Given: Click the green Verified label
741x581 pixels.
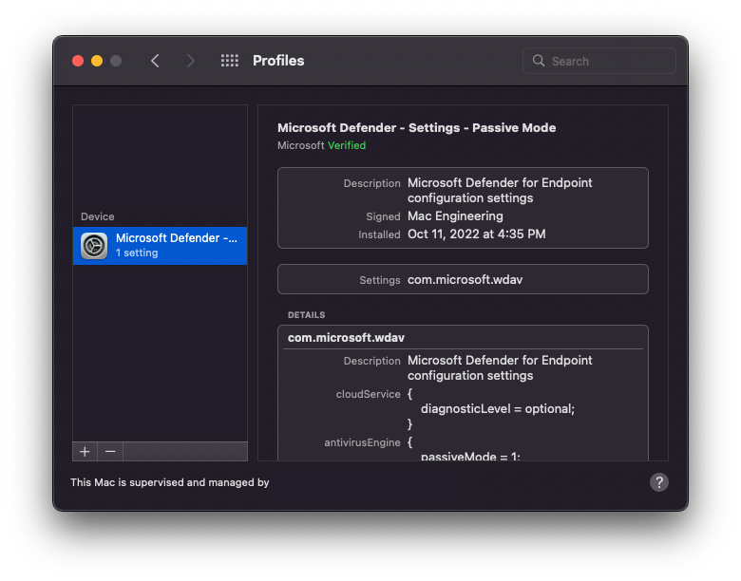Looking at the screenshot, I should pos(347,145).
